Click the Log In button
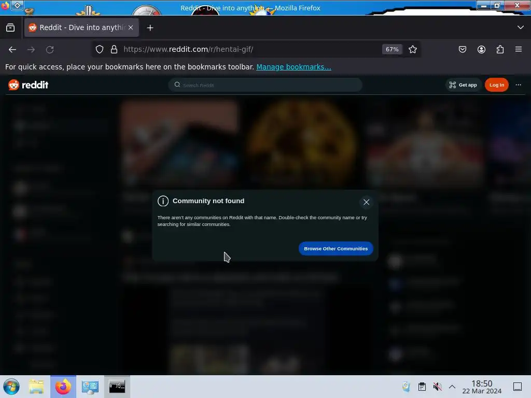This screenshot has height=398, width=531. coord(496,85)
